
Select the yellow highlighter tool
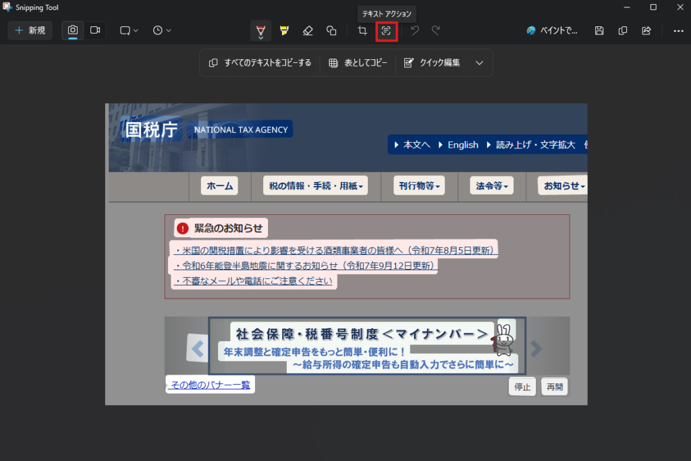point(284,30)
